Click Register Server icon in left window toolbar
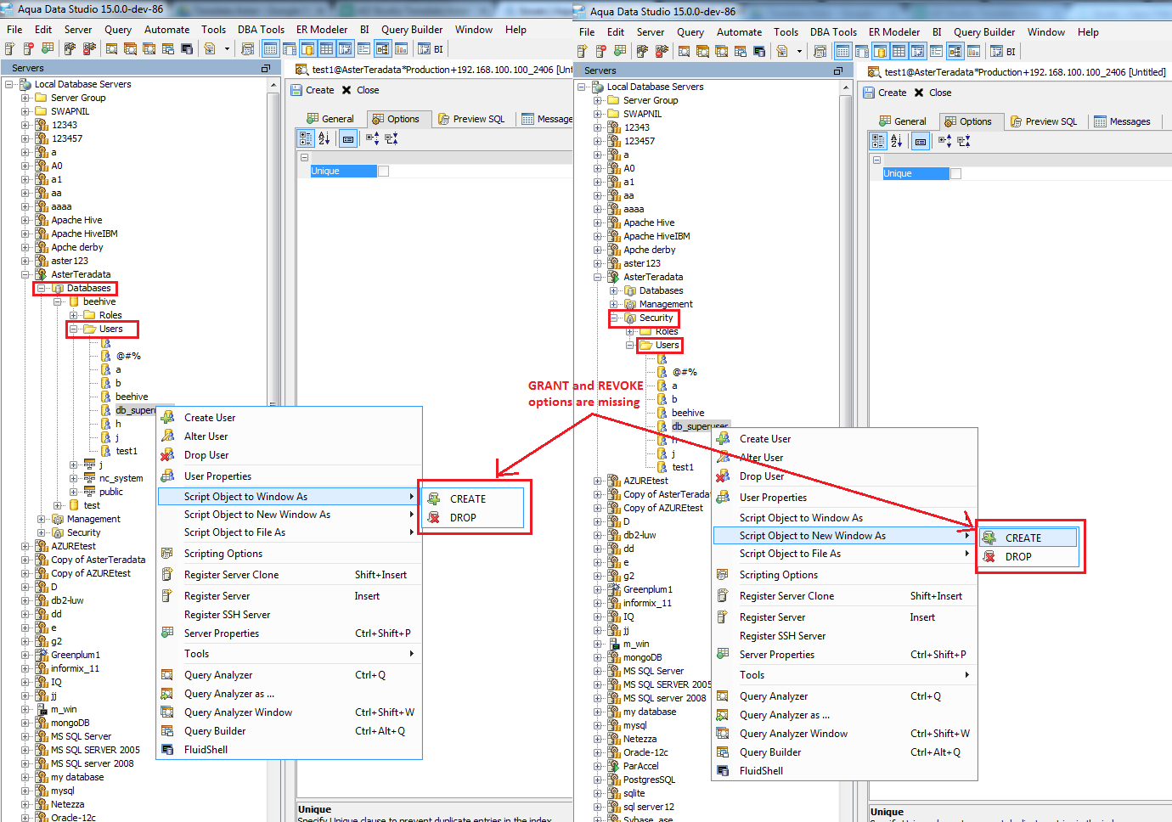 tap(10, 48)
